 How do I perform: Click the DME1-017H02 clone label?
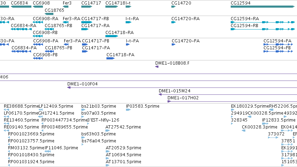183,98
